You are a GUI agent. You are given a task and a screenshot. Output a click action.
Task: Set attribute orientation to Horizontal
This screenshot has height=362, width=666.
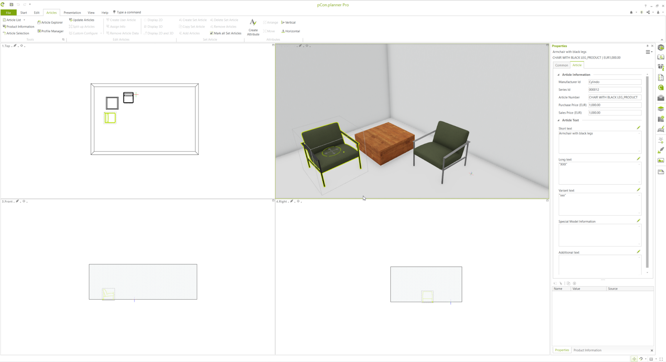(x=291, y=31)
